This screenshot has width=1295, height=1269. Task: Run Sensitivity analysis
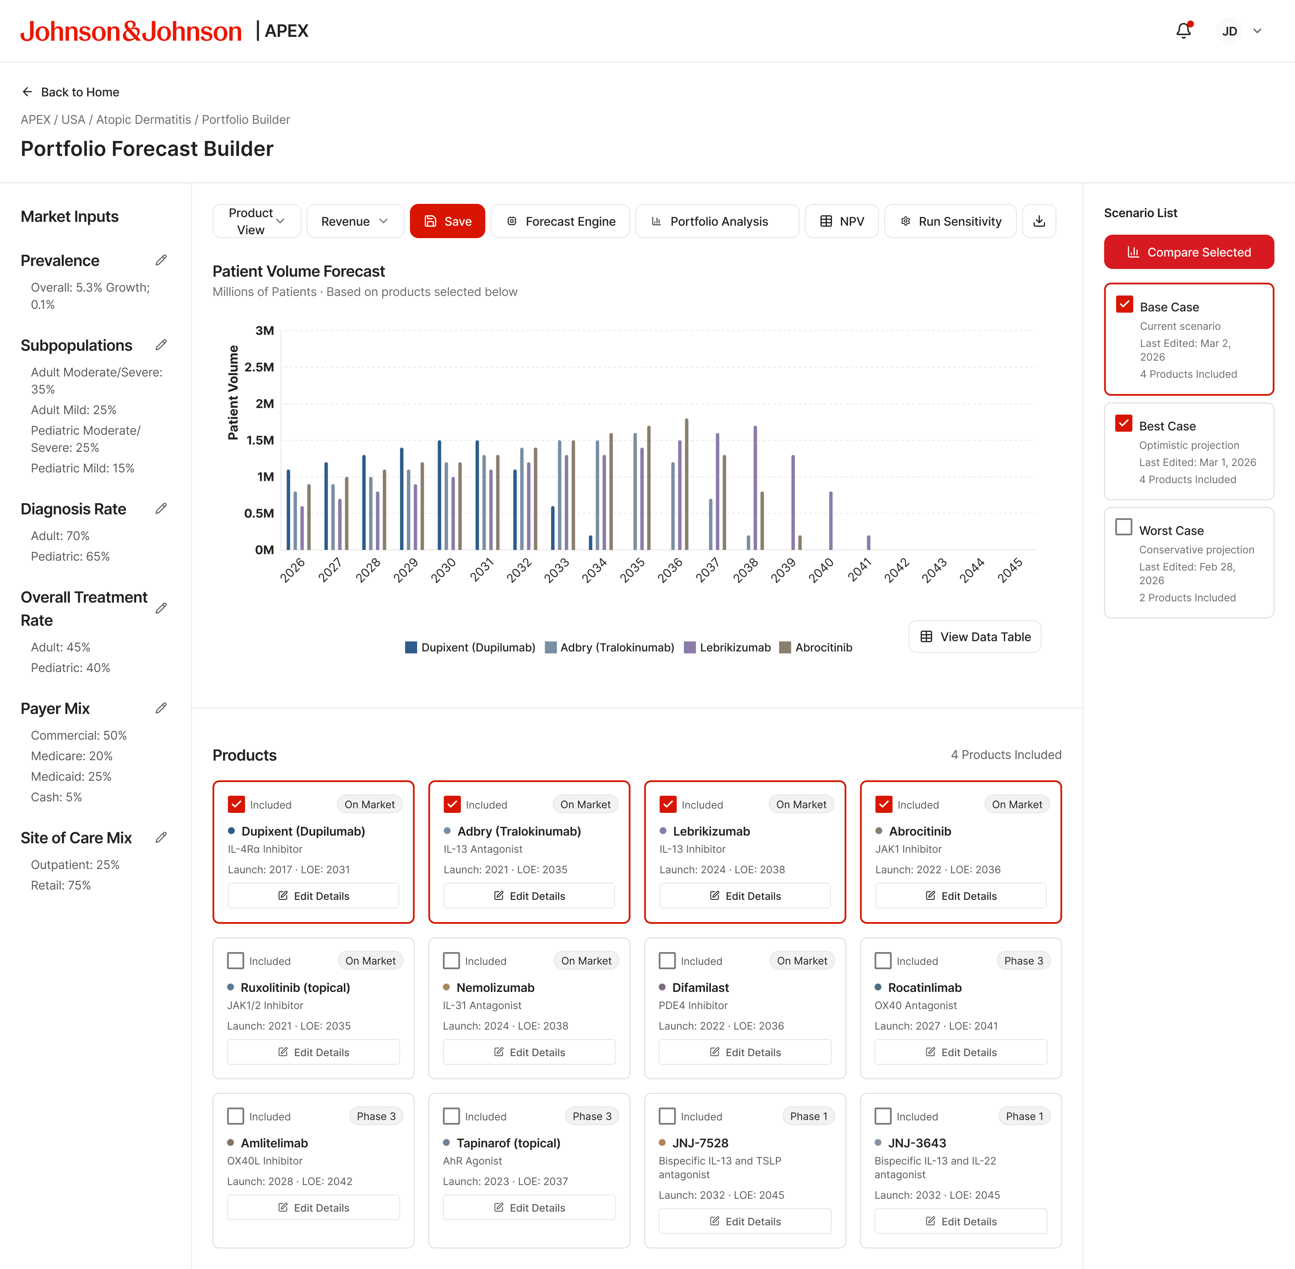(950, 221)
